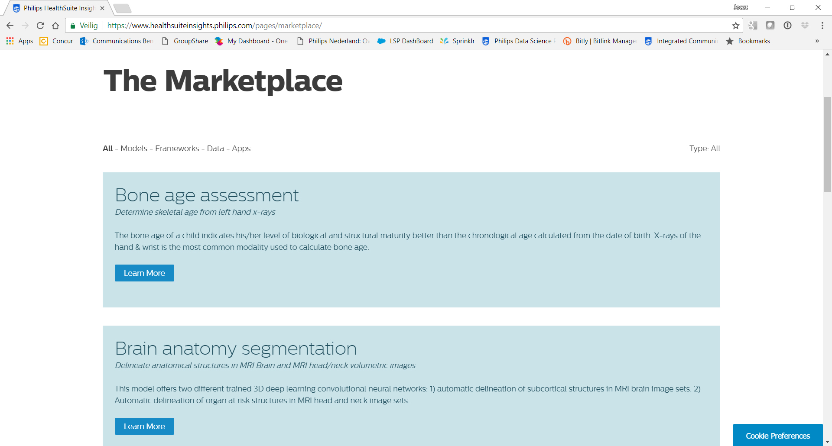This screenshot has height=446, width=832.
Task: Open the LSP DashBoard bookmark
Action: point(405,41)
